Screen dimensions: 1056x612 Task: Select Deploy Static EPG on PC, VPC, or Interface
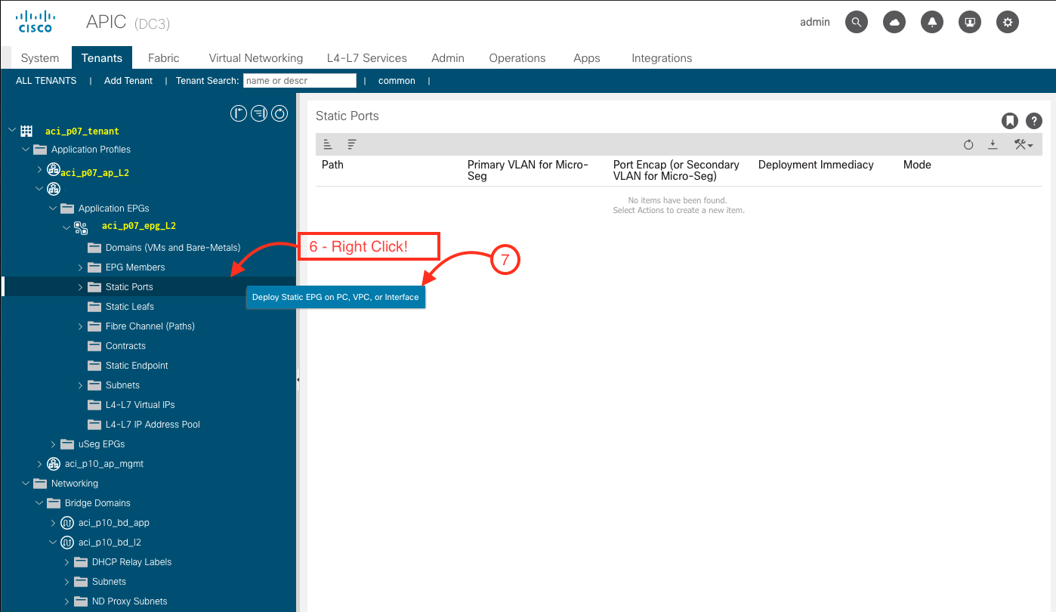coord(335,297)
